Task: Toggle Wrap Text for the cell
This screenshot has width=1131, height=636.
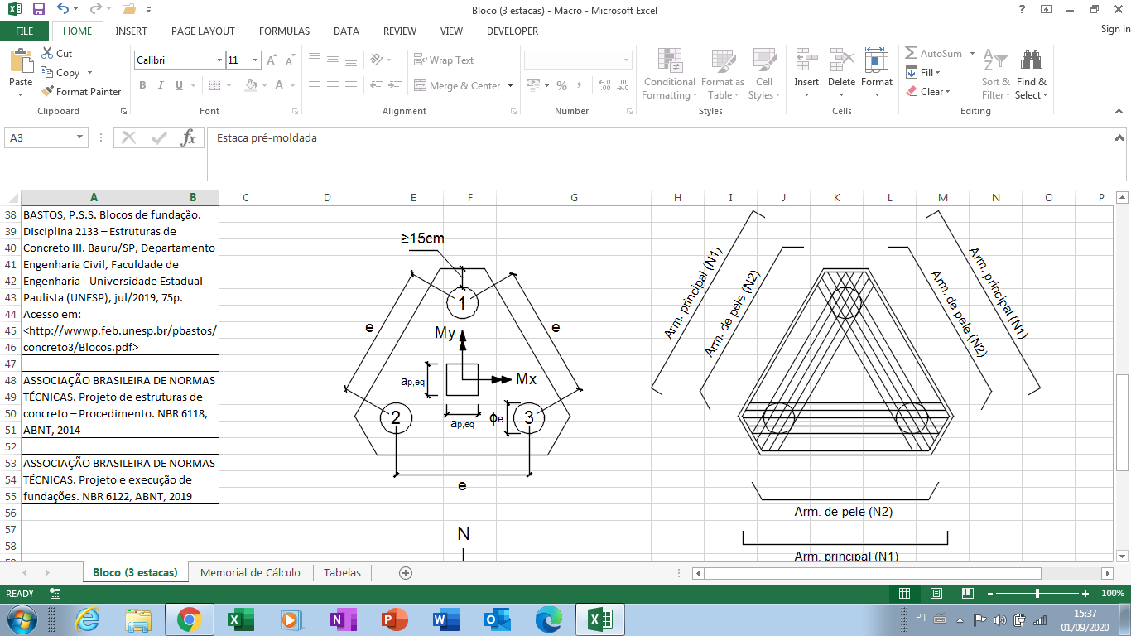Action: 444,60
